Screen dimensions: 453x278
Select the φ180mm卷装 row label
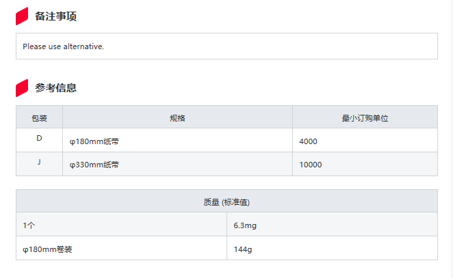tap(48, 249)
